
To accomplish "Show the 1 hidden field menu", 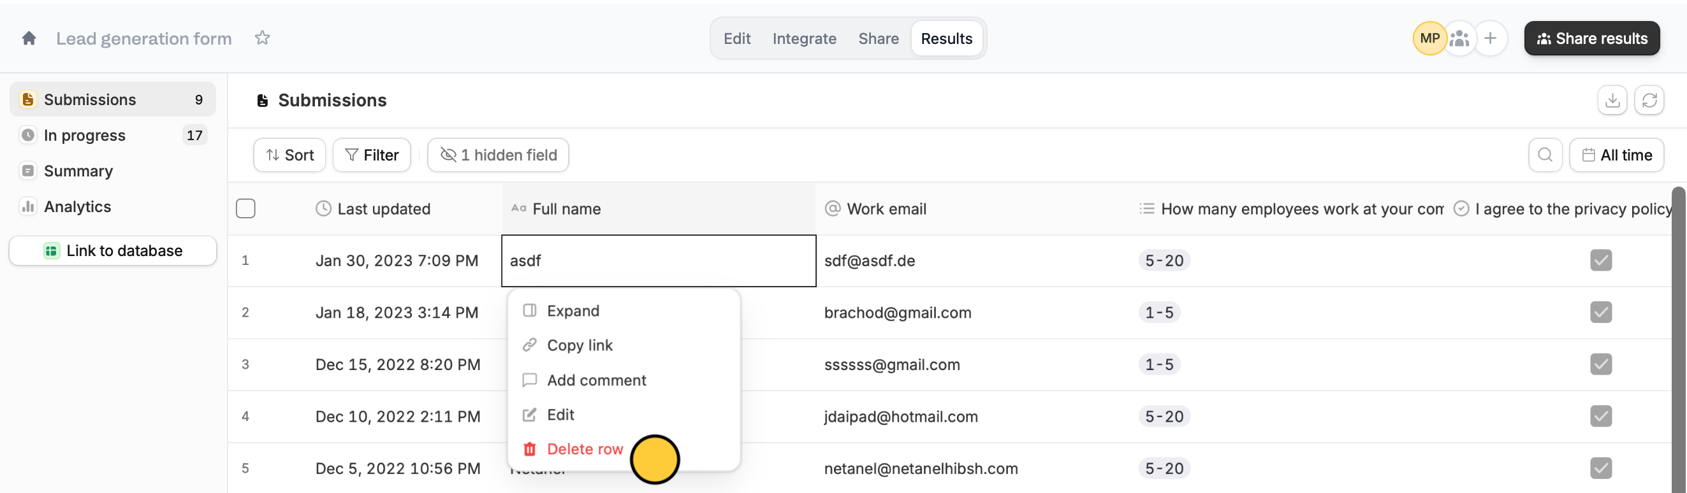I will click(498, 155).
